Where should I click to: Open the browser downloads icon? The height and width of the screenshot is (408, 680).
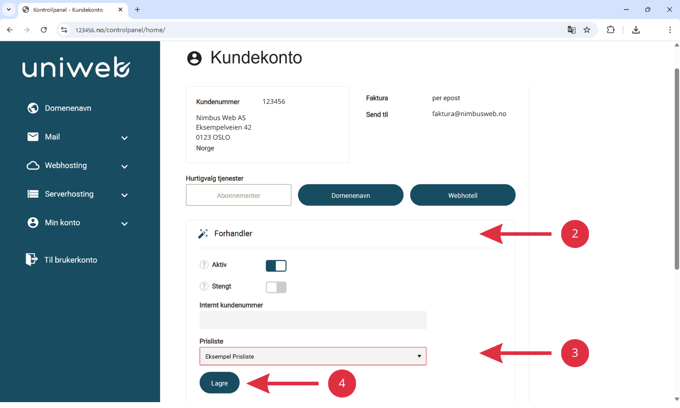(636, 30)
